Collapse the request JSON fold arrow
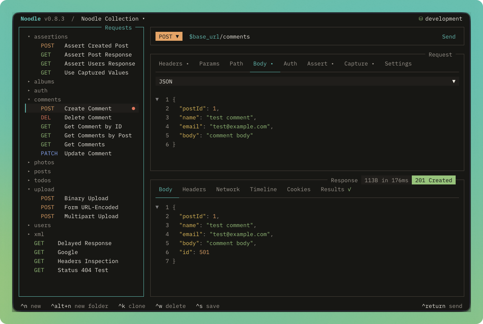The height and width of the screenshot is (324, 483). (x=157, y=100)
